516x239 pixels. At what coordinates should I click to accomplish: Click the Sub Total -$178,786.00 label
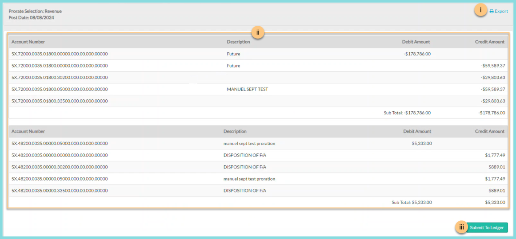[407, 113]
